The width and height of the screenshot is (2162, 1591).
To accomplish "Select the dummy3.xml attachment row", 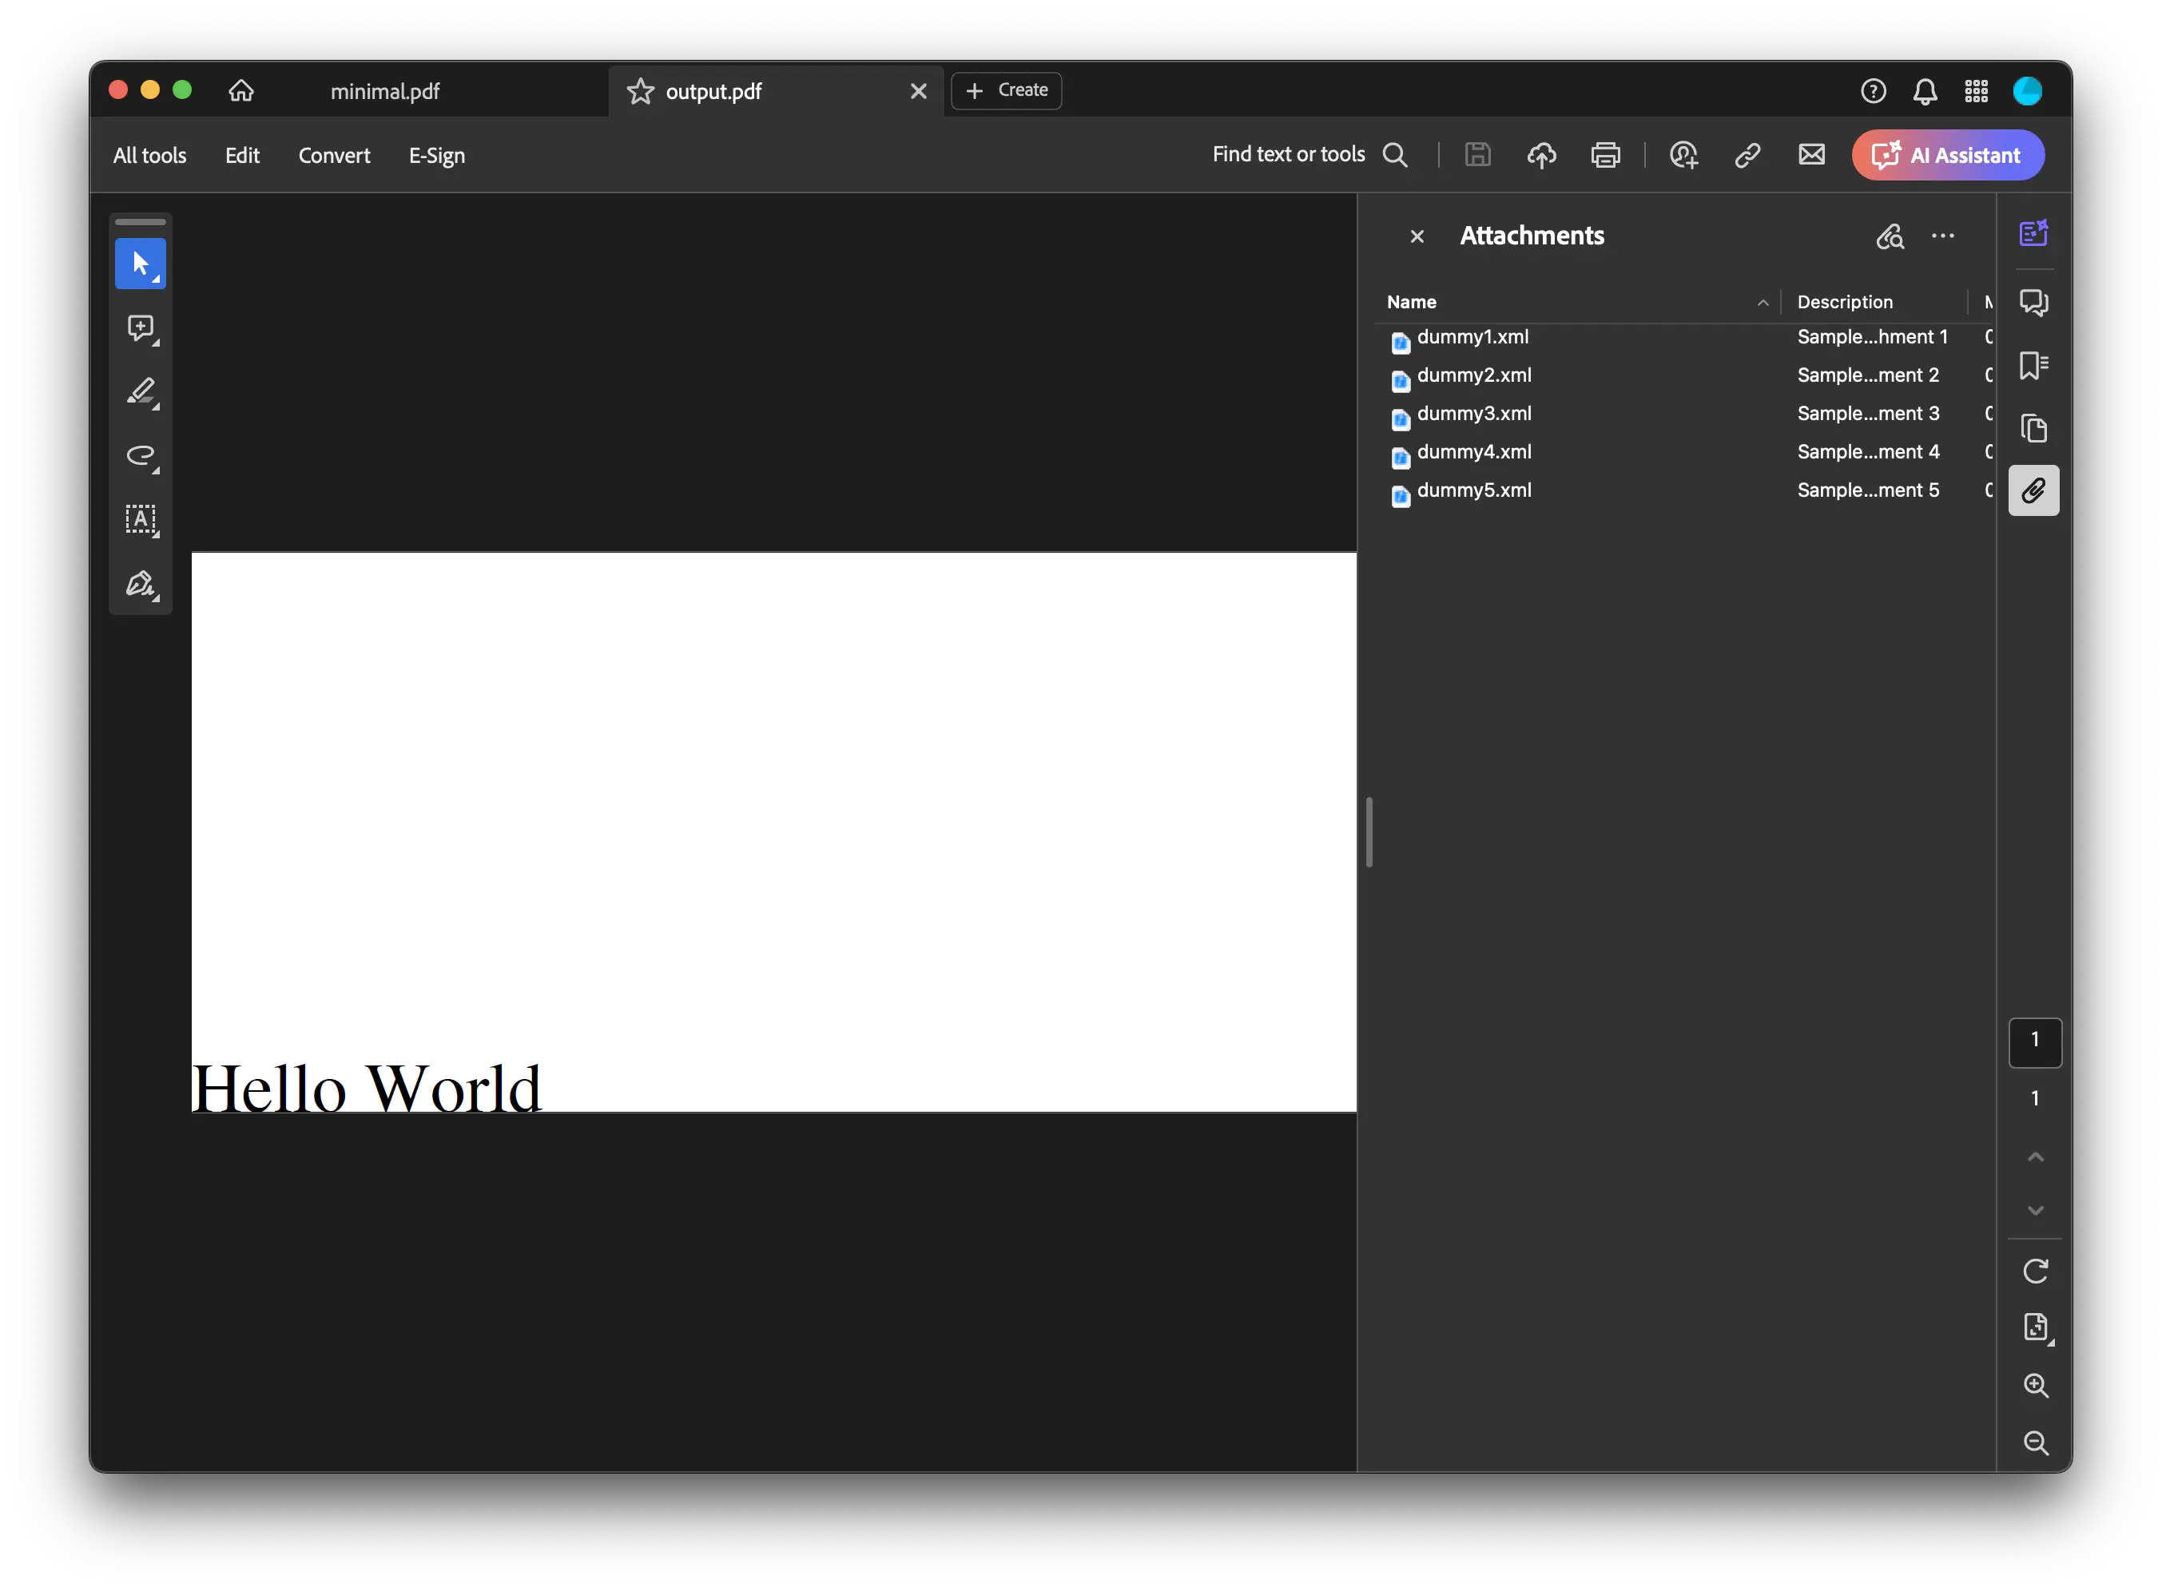I will pyautogui.click(x=1475, y=413).
